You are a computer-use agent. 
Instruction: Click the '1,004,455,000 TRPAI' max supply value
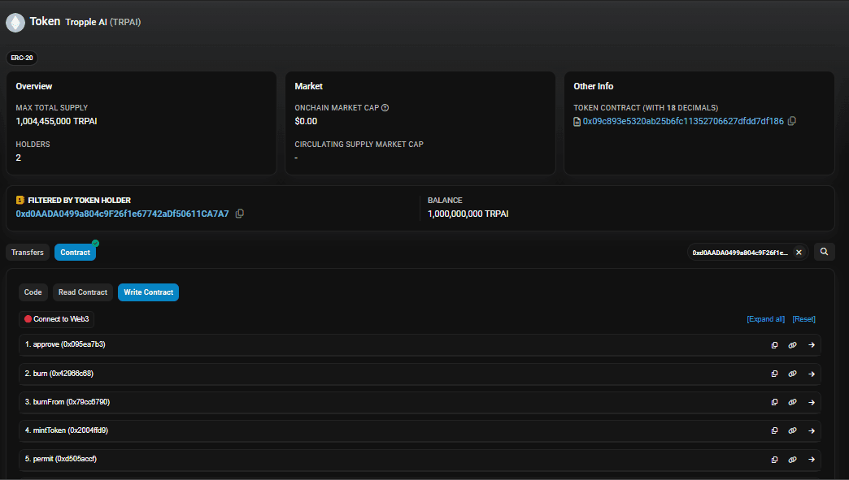pyautogui.click(x=56, y=121)
